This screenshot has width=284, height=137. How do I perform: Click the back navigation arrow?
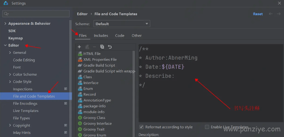pyautogui.click(x=271, y=14)
